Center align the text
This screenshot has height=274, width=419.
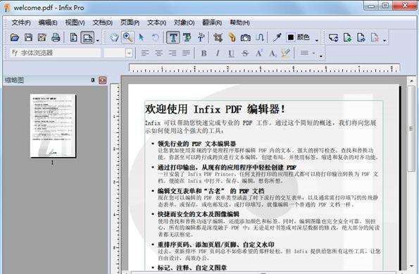coord(158,54)
